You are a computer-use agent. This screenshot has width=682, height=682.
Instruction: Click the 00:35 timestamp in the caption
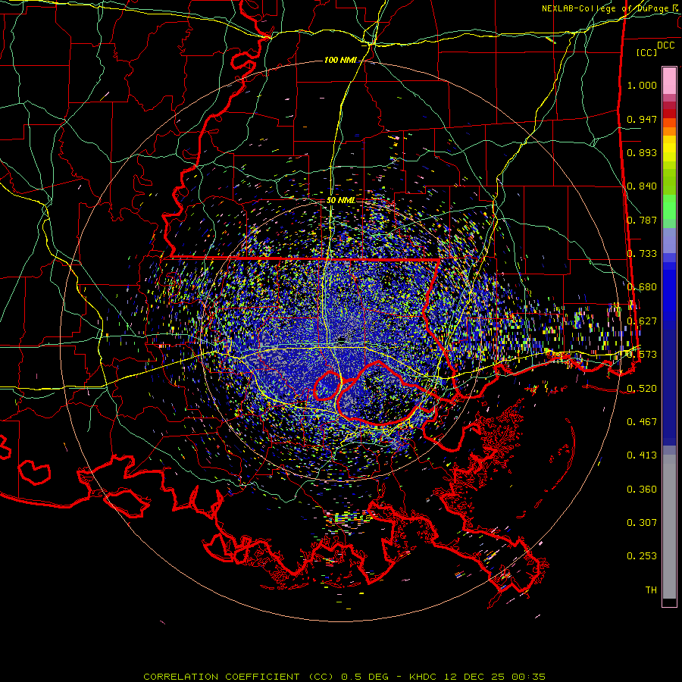528,677
